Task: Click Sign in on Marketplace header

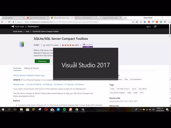Action: tap(149, 27)
